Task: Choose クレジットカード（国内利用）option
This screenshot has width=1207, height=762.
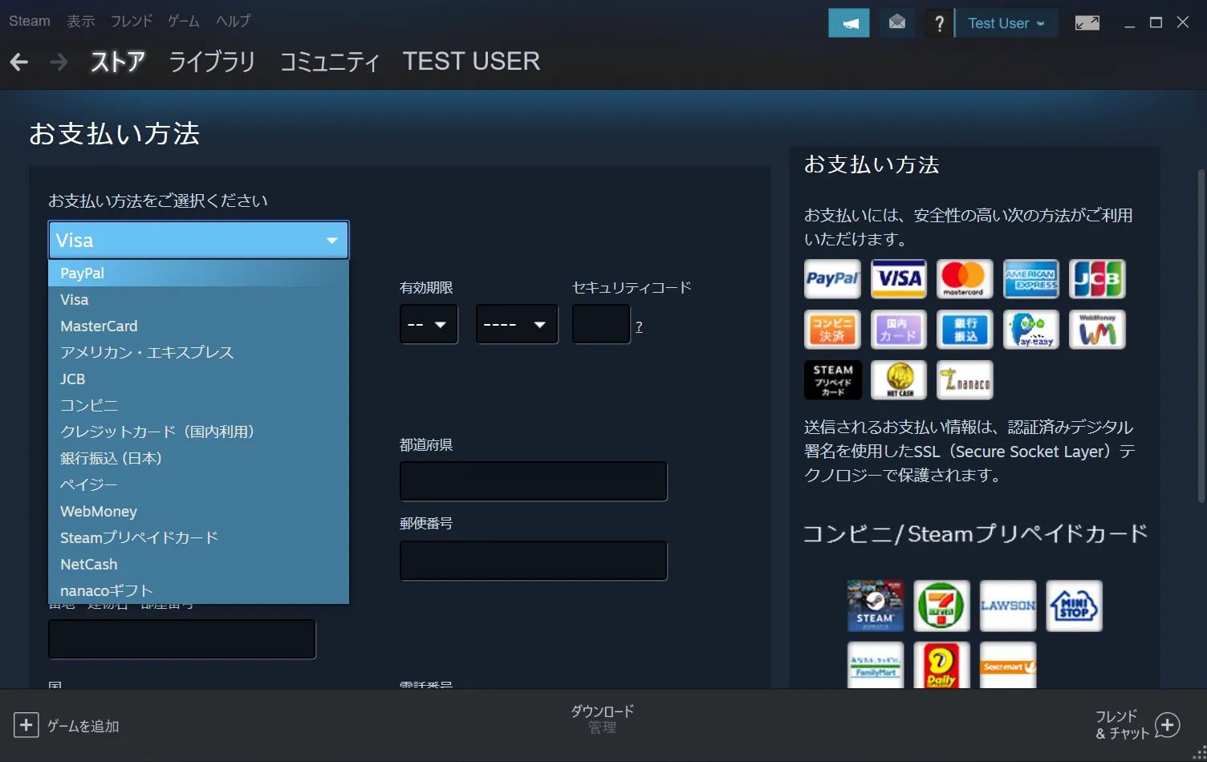Action: point(198,432)
